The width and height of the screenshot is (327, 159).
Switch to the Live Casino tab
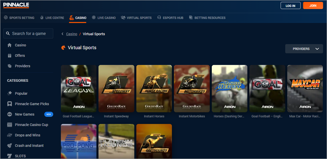point(104,18)
